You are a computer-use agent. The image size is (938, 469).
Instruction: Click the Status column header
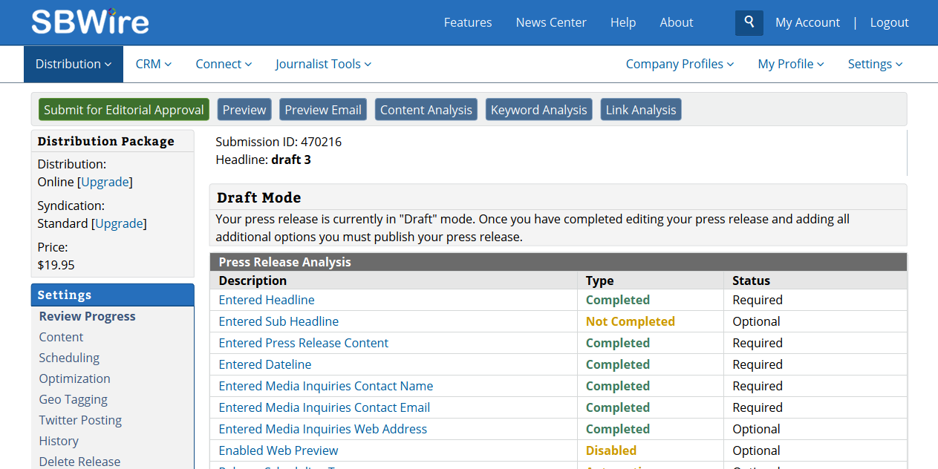point(752,281)
